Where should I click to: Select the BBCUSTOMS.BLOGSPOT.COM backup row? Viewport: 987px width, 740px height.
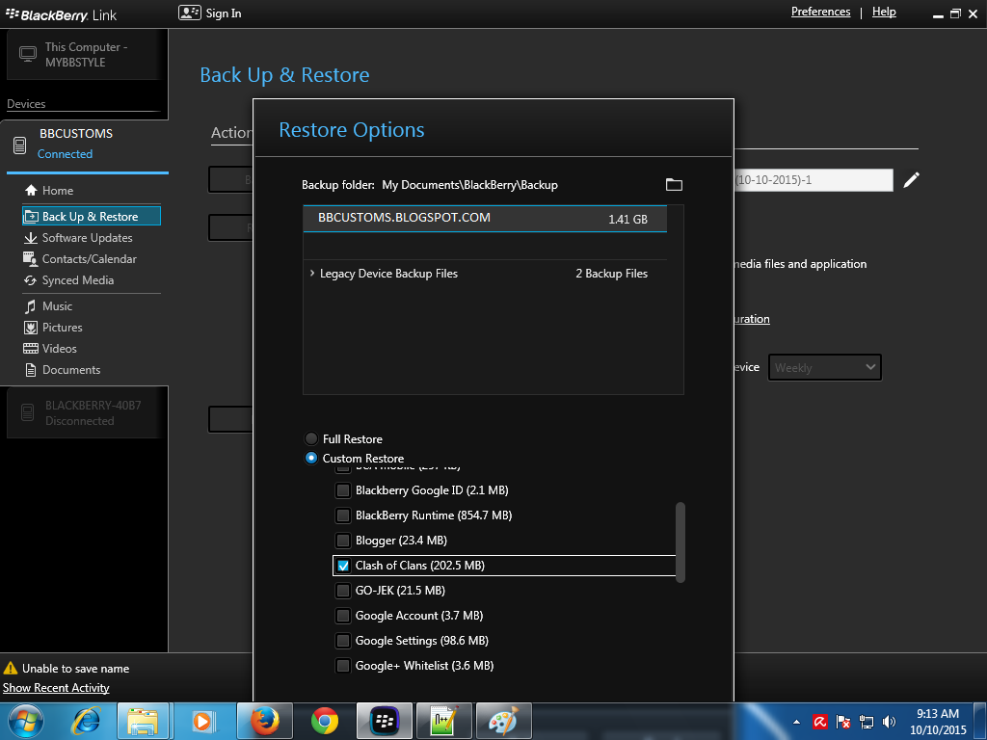point(485,219)
